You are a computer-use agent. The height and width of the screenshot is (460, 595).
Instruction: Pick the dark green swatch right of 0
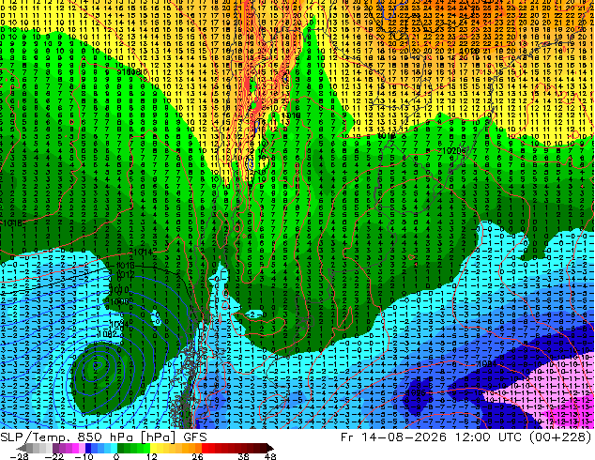click(x=121, y=448)
